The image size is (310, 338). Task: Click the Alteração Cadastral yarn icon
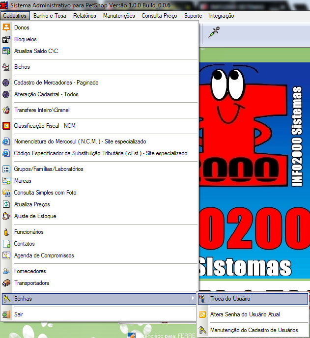(6, 94)
